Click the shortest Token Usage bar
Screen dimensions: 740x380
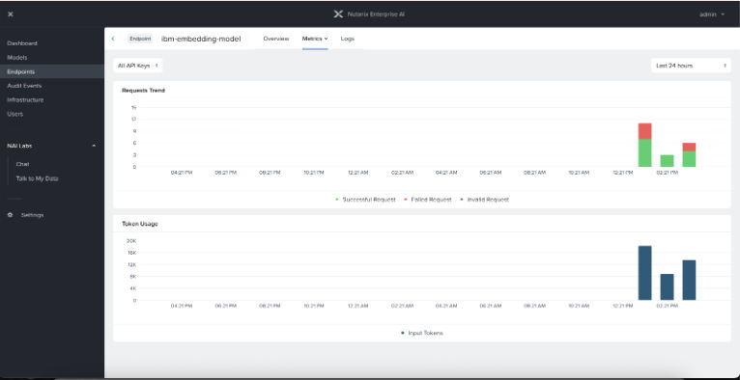click(x=667, y=287)
